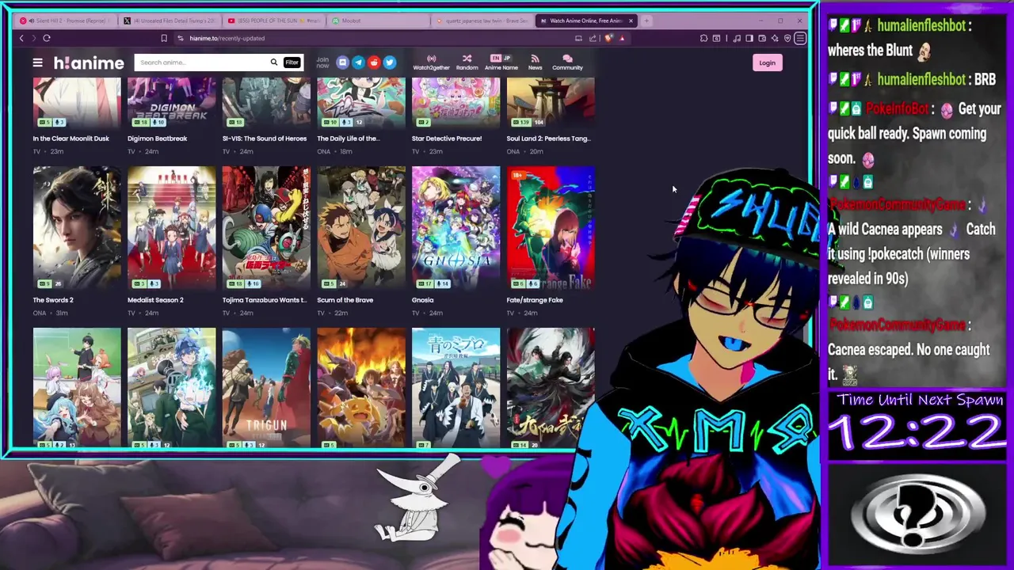Open a new browser tab
The image size is (1014, 570).
(646, 21)
